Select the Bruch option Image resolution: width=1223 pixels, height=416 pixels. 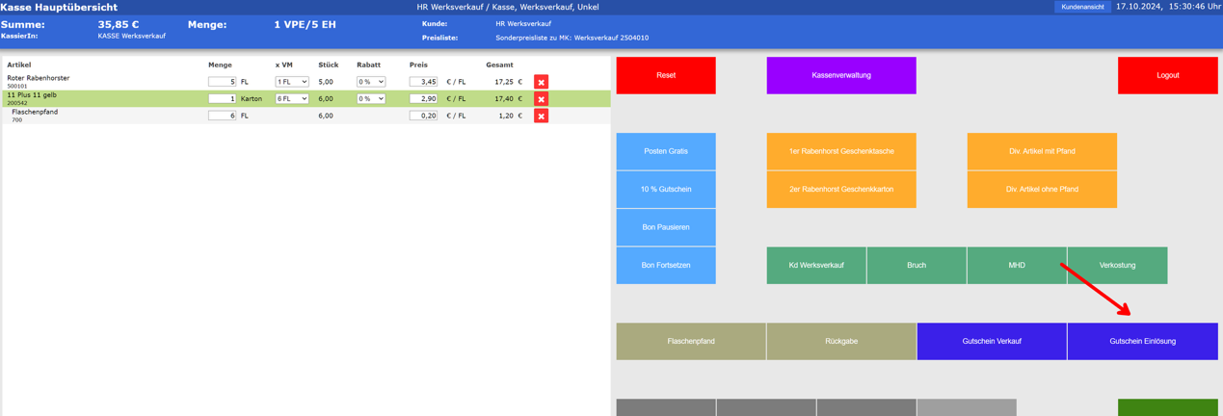pos(917,266)
